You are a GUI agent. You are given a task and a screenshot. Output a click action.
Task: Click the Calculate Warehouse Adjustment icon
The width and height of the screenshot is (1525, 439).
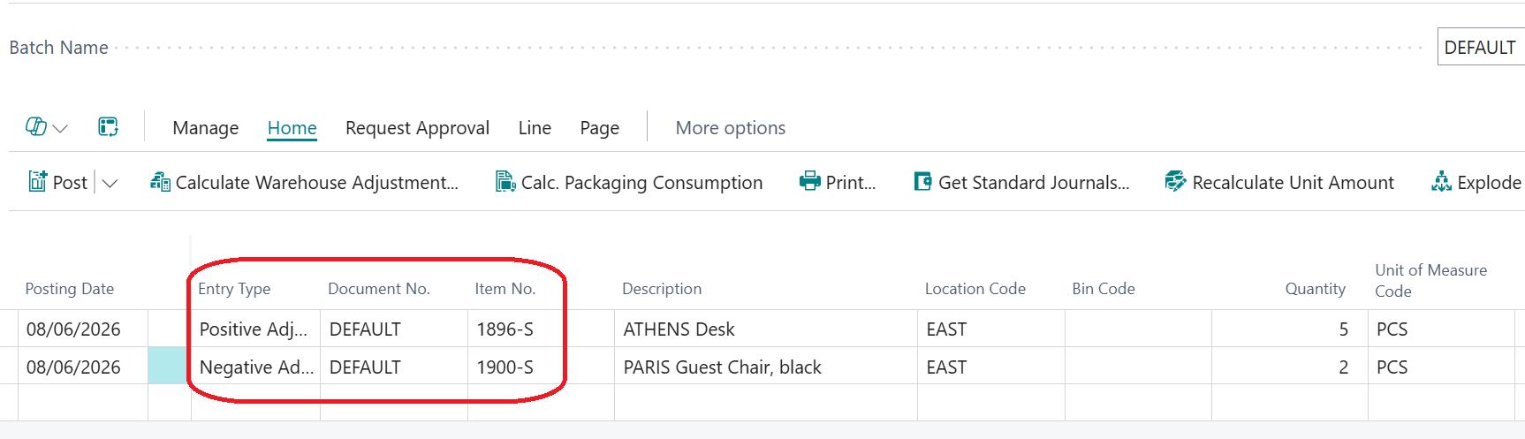160,182
